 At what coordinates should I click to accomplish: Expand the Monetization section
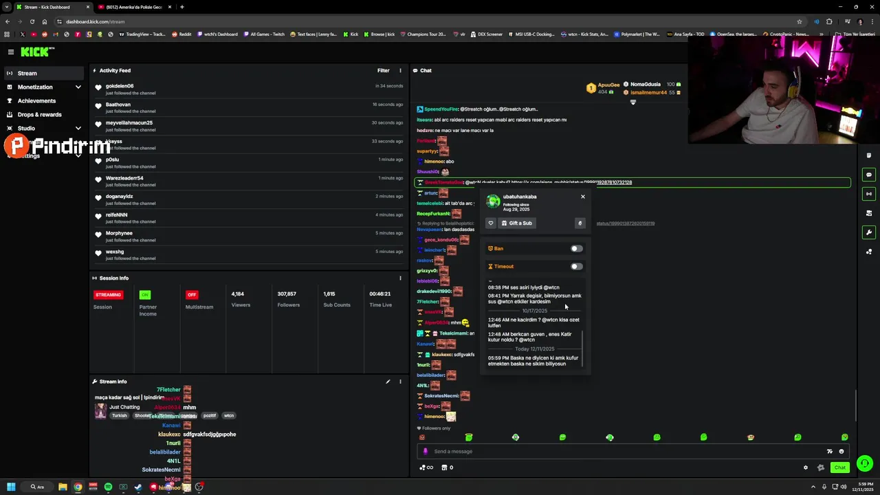click(x=78, y=87)
